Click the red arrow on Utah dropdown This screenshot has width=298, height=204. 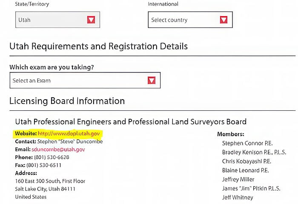click(91, 20)
